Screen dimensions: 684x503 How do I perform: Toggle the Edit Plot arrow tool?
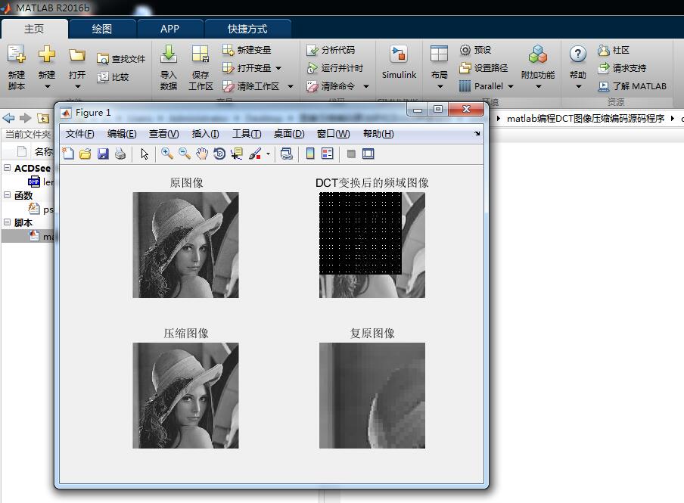pos(145,154)
